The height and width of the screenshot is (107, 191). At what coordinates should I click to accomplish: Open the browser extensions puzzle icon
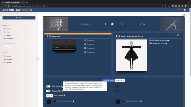tap(176, 6)
